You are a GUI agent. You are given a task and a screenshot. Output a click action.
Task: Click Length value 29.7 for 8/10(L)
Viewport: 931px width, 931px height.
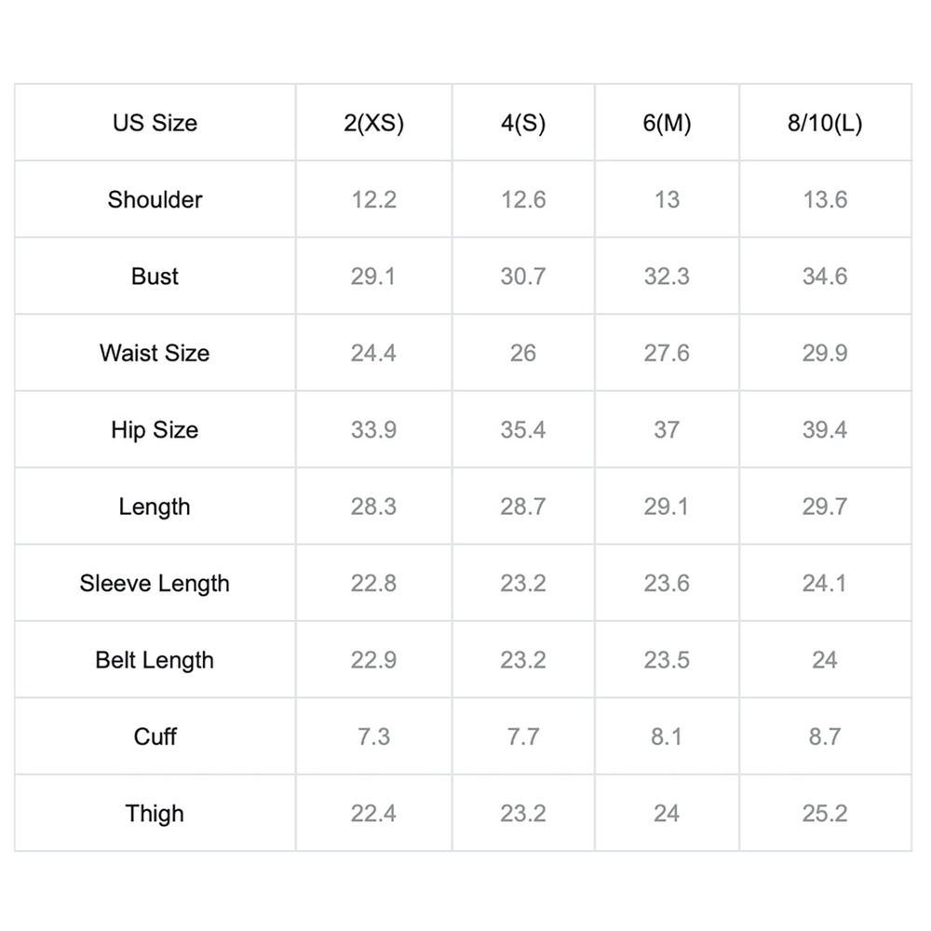[x=825, y=506]
